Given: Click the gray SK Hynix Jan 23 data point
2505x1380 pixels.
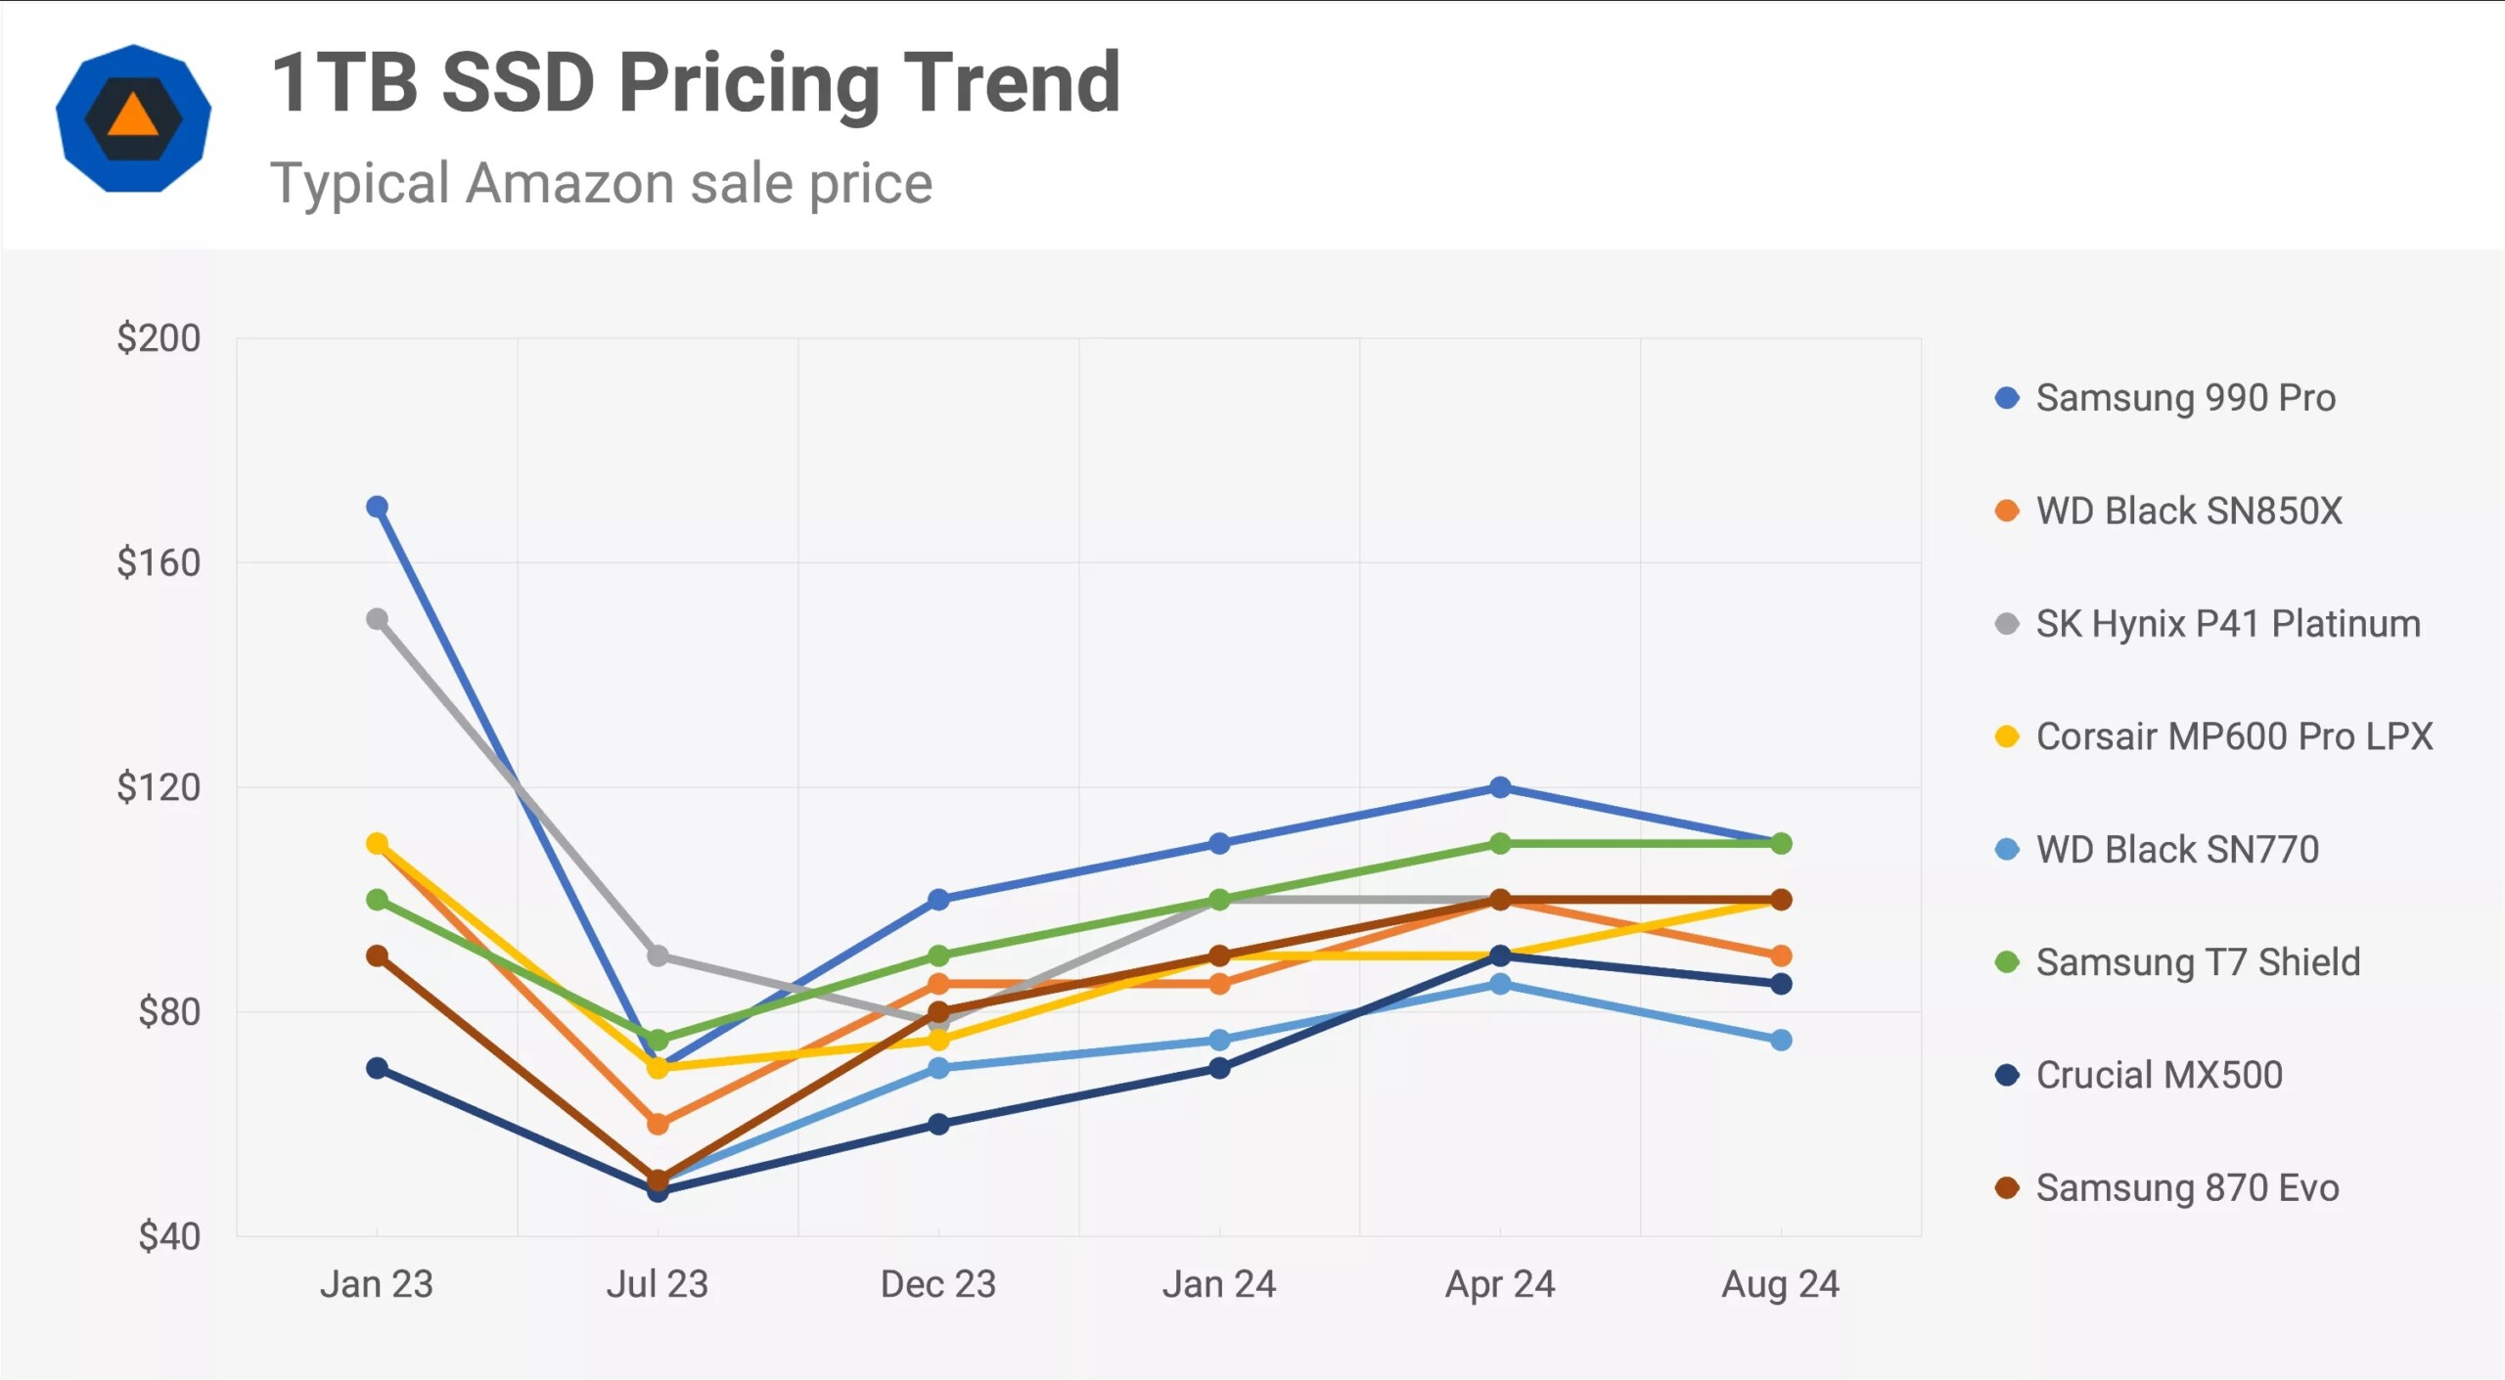Looking at the screenshot, I should coord(377,619).
